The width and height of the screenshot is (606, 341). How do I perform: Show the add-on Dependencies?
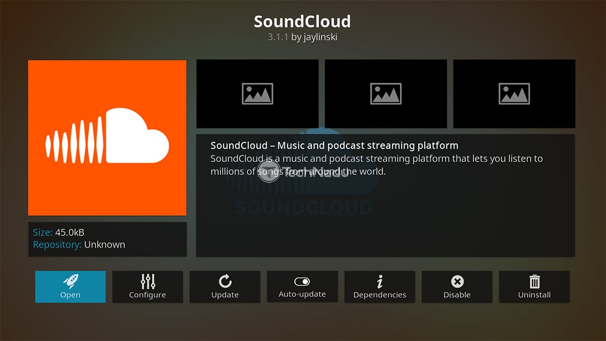[380, 287]
